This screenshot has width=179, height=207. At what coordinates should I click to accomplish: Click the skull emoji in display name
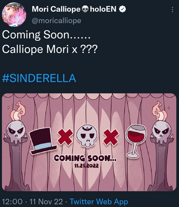coord(85,9)
